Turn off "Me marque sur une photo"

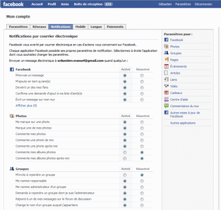(x=142, y=122)
